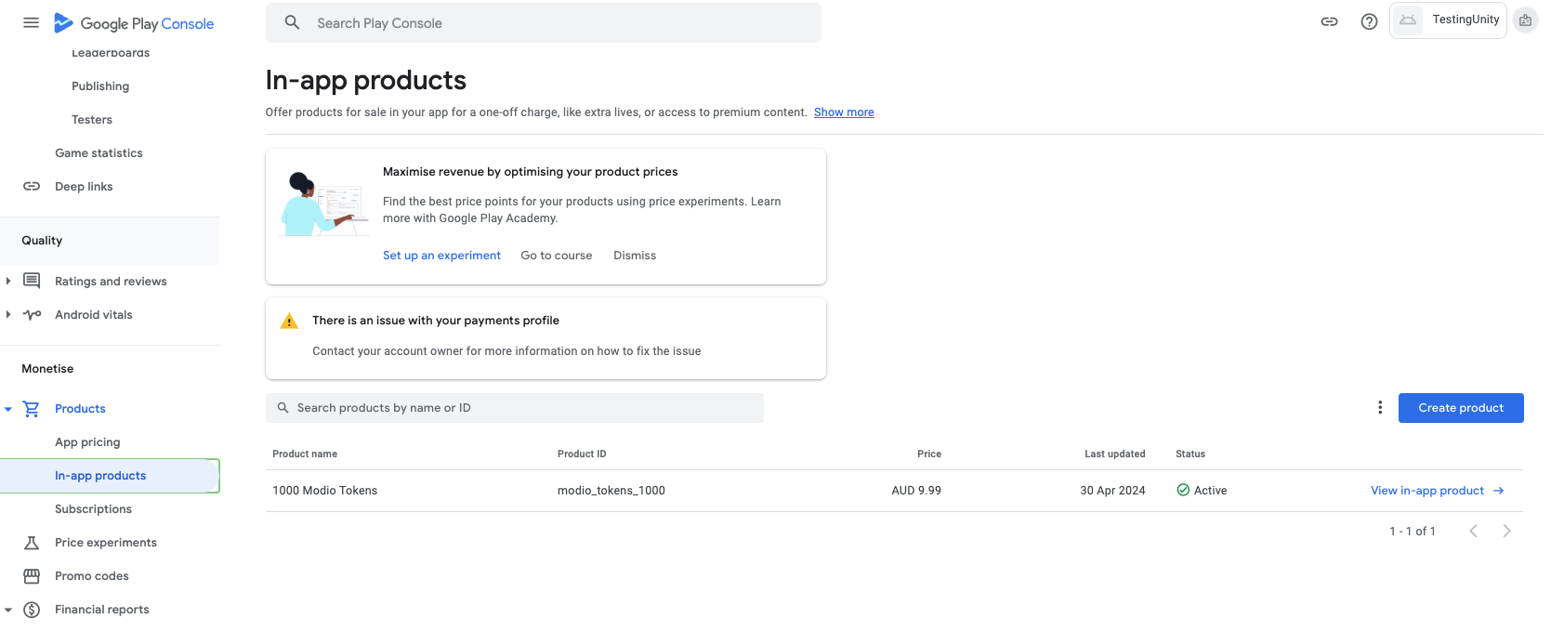This screenshot has width=1551, height=632.
Task: Open the help question-mark icon
Action: (x=1369, y=21)
